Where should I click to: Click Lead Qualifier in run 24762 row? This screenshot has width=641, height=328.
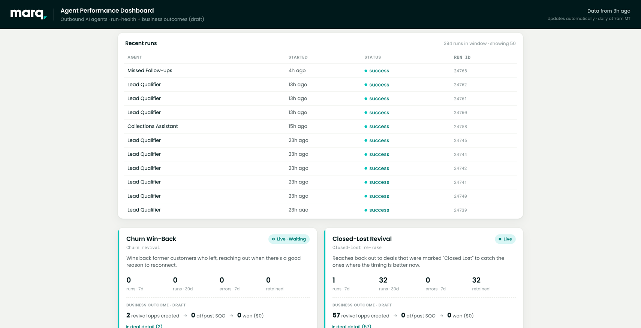pyautogui.click(x=144, y=85)
